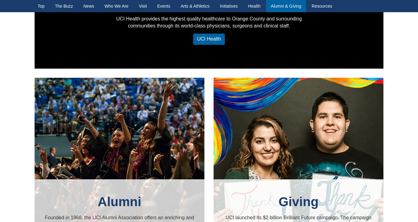Go to Health nav section
Image resolution: width=418 pixels, height=222 pixels.
tap(254, 6)
